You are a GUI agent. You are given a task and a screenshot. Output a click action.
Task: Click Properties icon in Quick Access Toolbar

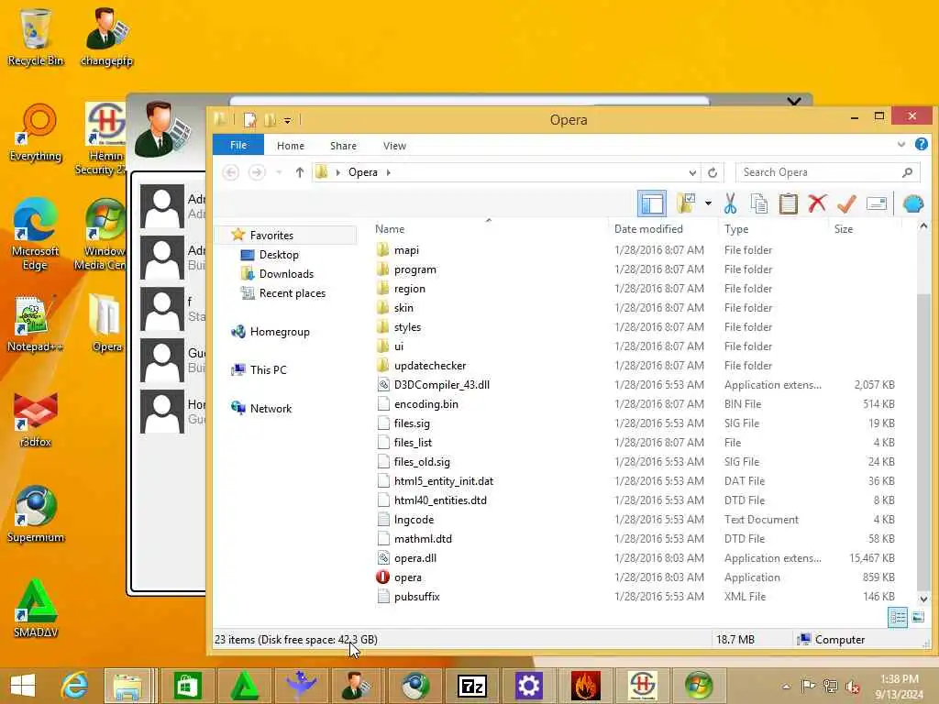pos(249,120)
